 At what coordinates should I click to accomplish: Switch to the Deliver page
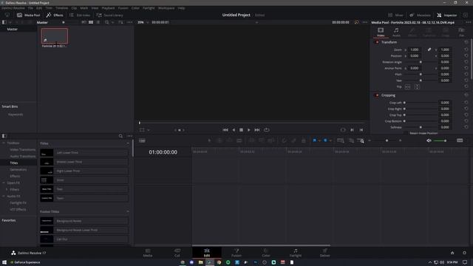point(325,253)
